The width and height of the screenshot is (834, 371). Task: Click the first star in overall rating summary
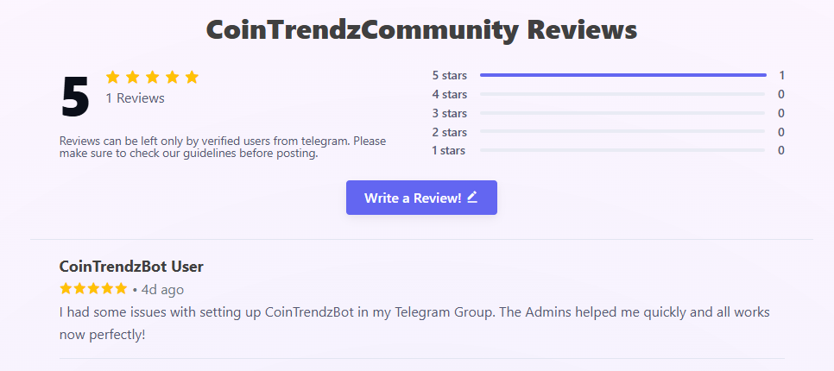pyautogui.click(x=112, y=77)
